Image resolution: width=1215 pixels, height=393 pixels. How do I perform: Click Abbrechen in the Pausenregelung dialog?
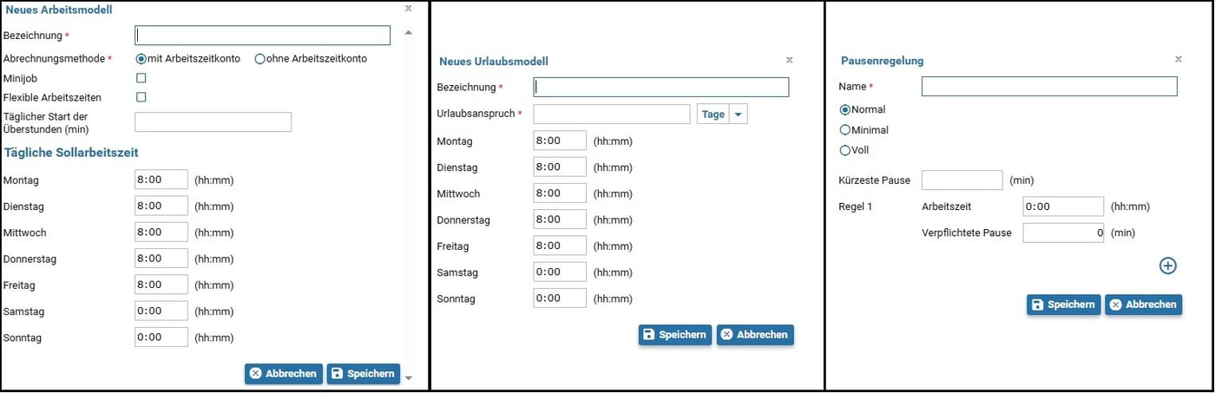coord(1144,305)
